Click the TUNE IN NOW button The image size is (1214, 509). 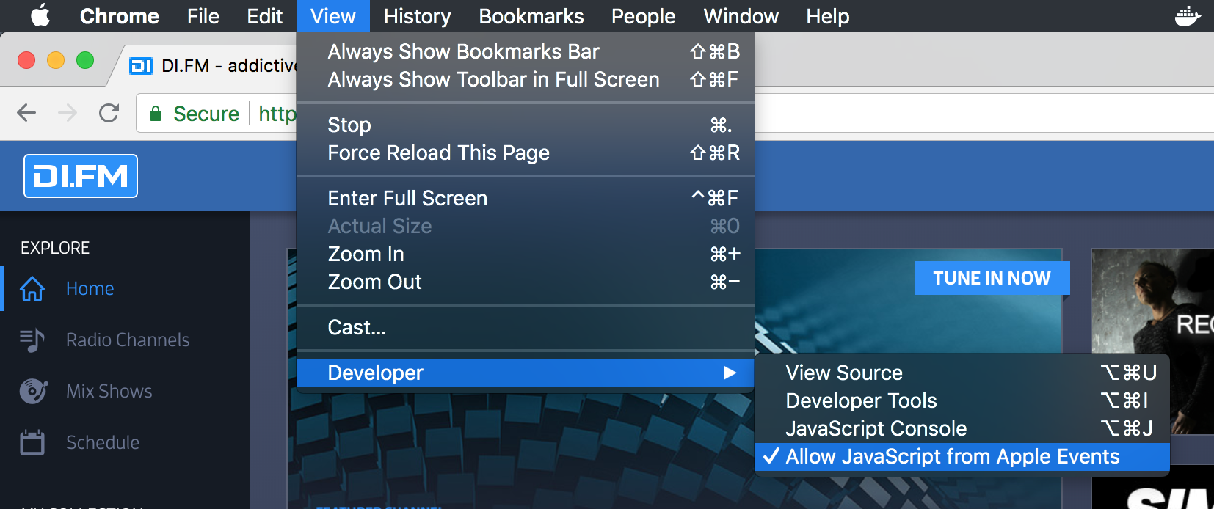[x=992, y=278]
